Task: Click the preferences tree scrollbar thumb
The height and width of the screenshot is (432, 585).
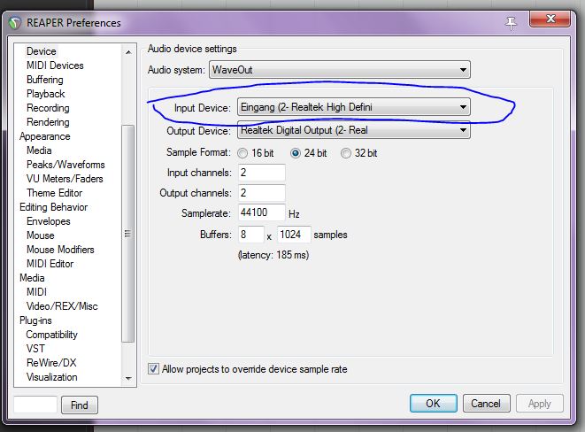Action: (128, 234)
